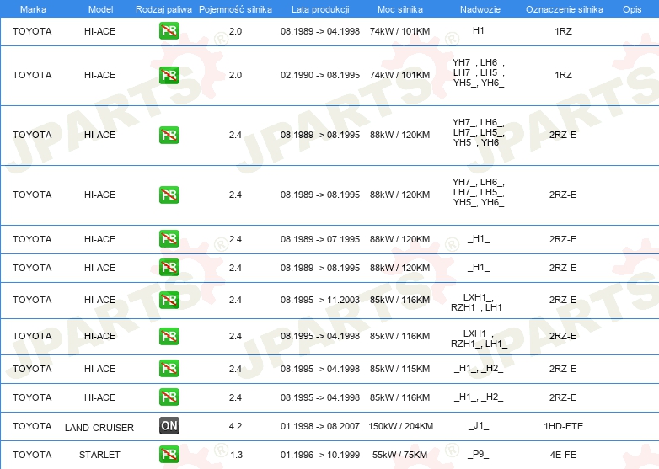Click the Lata produkcji column header
Image resolution: width=659 pixels, height=469 pixels.
tap(319, 8)
